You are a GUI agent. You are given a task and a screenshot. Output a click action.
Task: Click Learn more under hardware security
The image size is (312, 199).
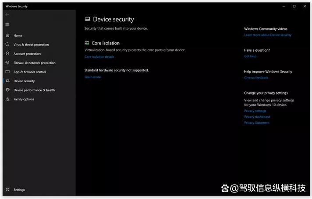(92, 77)
